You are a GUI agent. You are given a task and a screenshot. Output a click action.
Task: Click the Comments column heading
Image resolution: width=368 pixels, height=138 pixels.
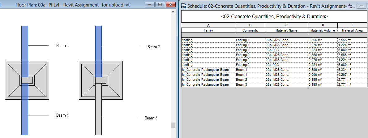click(x=250, y=30)
